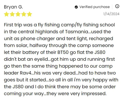The width and height of the screenshot is (123, 99).
Task: Click the third yellow rating star
Action: click(18, 14)
